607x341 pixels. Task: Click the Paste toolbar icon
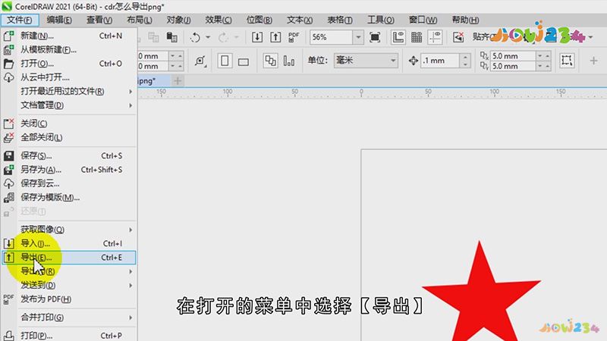point(172,37)
